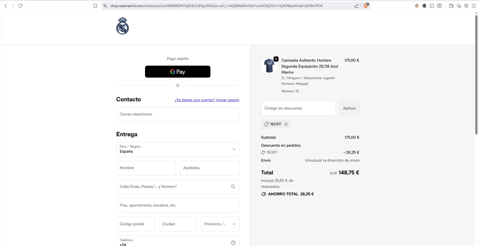The height and width of the screenshot is (246, 479).
Task: Click the browser forward arrow
Action: click(x=13, y=6)
